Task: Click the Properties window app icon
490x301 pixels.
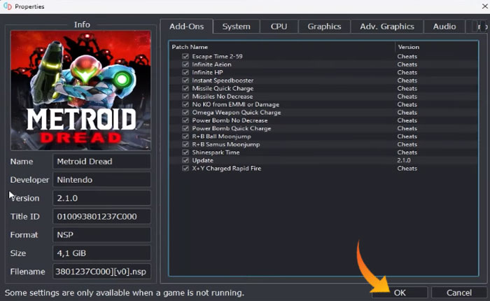Action: (x=6, y=6)
